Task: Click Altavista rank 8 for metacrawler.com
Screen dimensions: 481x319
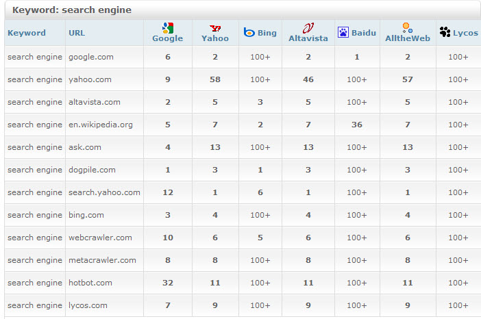Action: tap(308, 260)
